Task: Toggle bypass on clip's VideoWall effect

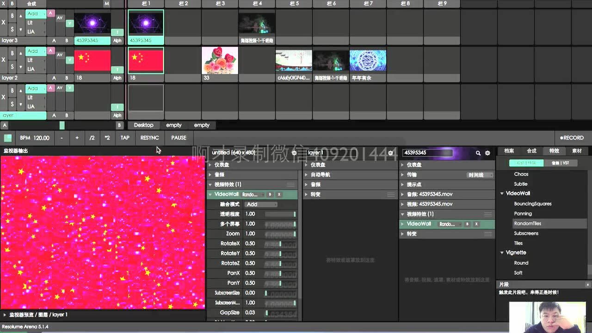Action: click(467, 224)
